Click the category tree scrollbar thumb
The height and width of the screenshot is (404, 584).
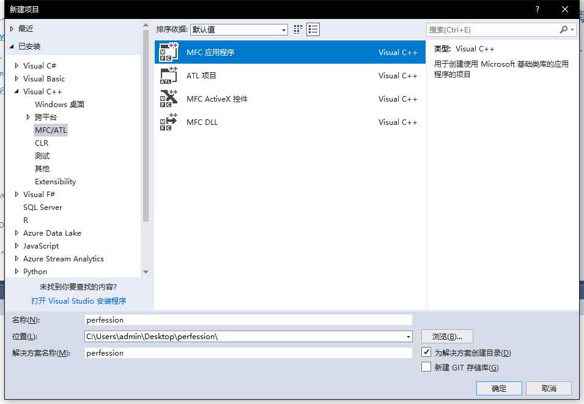click(x=146, y=126)
